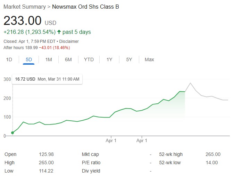Open the Max chart range
Viewport: 234px width, 176px height.
coord(149,59)
